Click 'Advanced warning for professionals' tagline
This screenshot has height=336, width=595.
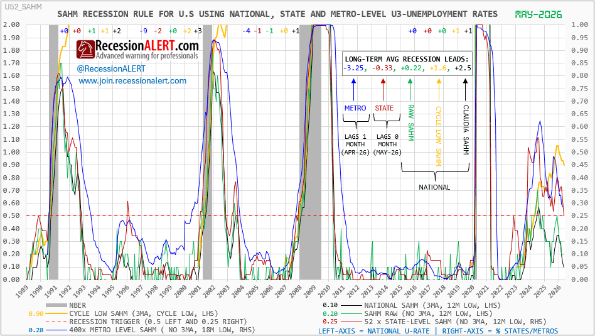147,56
